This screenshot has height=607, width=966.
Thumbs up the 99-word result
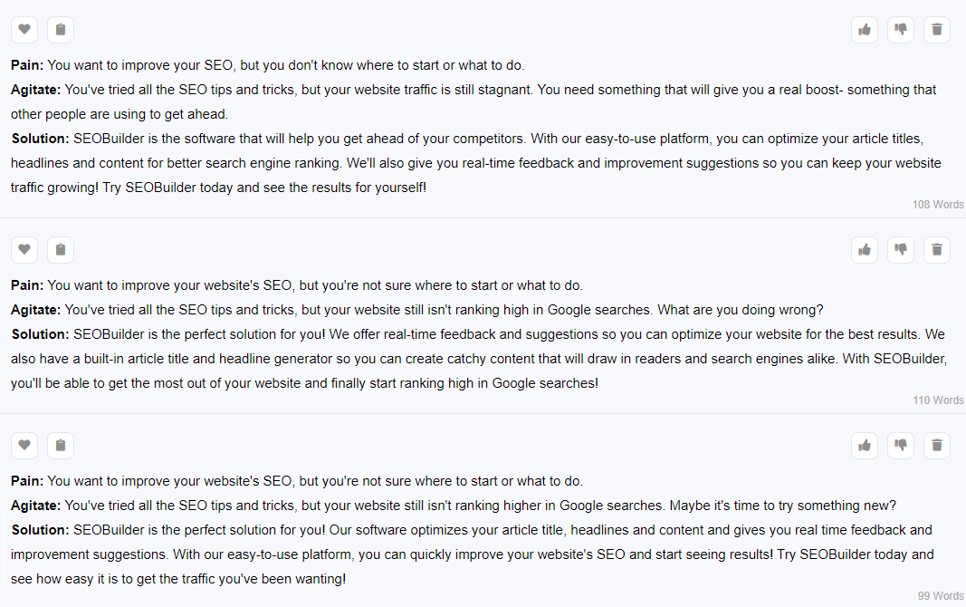(865, 445)
